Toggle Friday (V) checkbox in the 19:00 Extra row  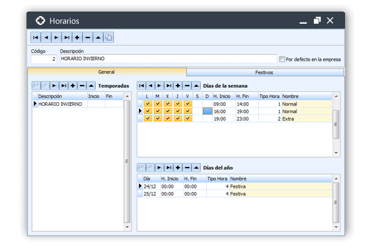tap(187, 119)
